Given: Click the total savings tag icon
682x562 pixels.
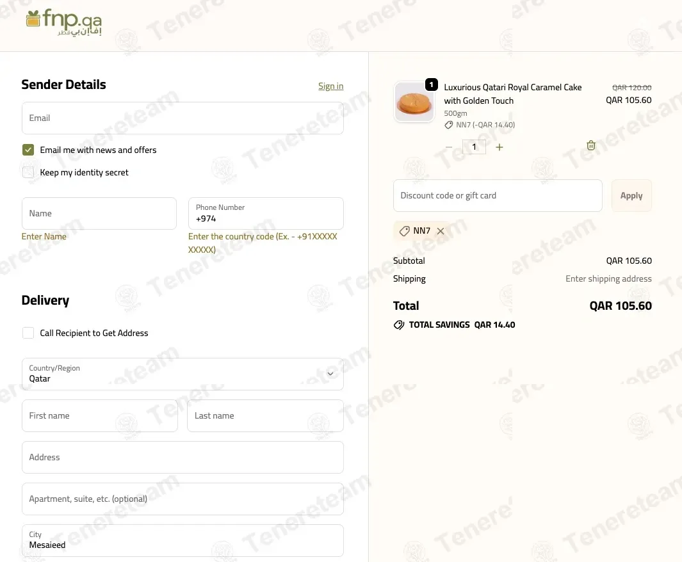Looking at the screenshot, I should pos(399,325).
